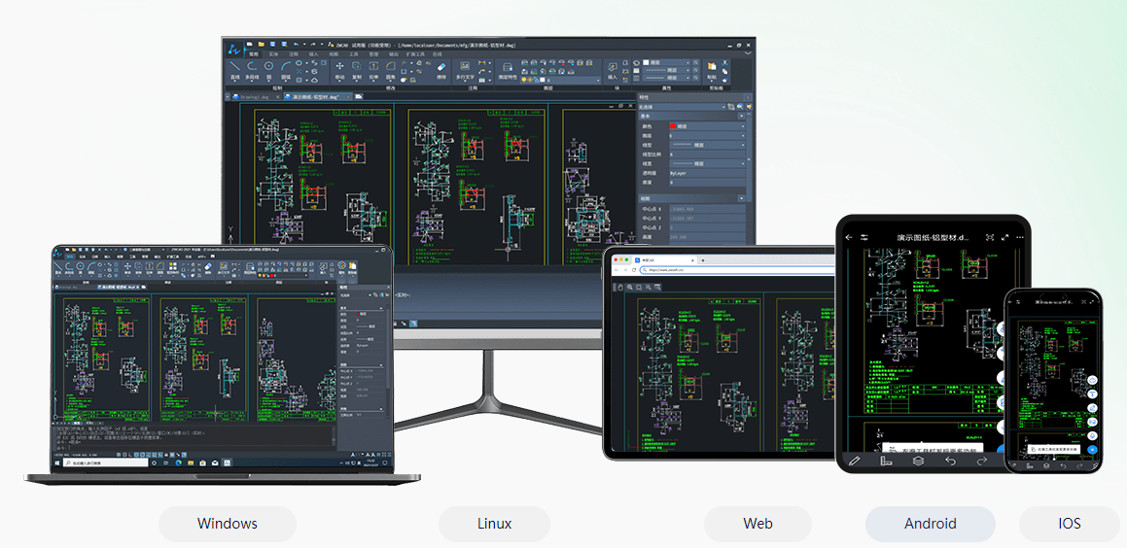Choose the 移动 move tool on Linux monitor
Viewport: 1127px width, 548px height.
[340, 70]
